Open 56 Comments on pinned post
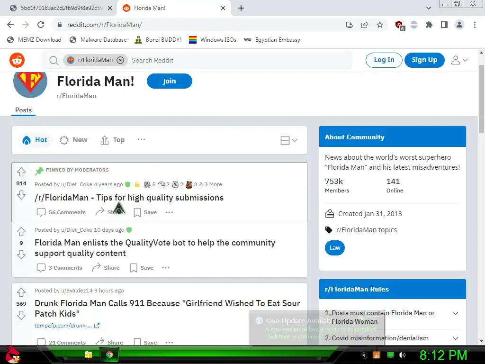The height and width of the screenshot is (364, 485). 61,212
